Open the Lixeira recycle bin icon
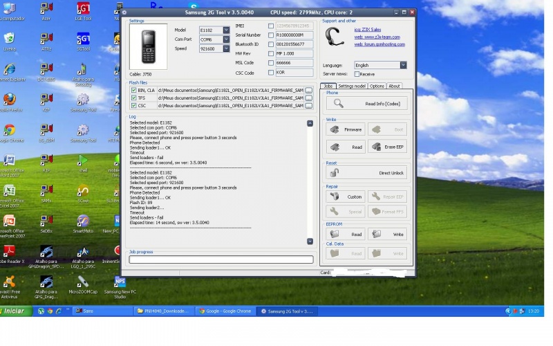 coord(10,42)
